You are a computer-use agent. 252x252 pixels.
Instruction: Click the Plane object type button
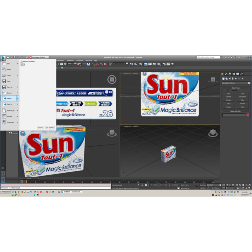pyautogui.click(x=242, y=107)
